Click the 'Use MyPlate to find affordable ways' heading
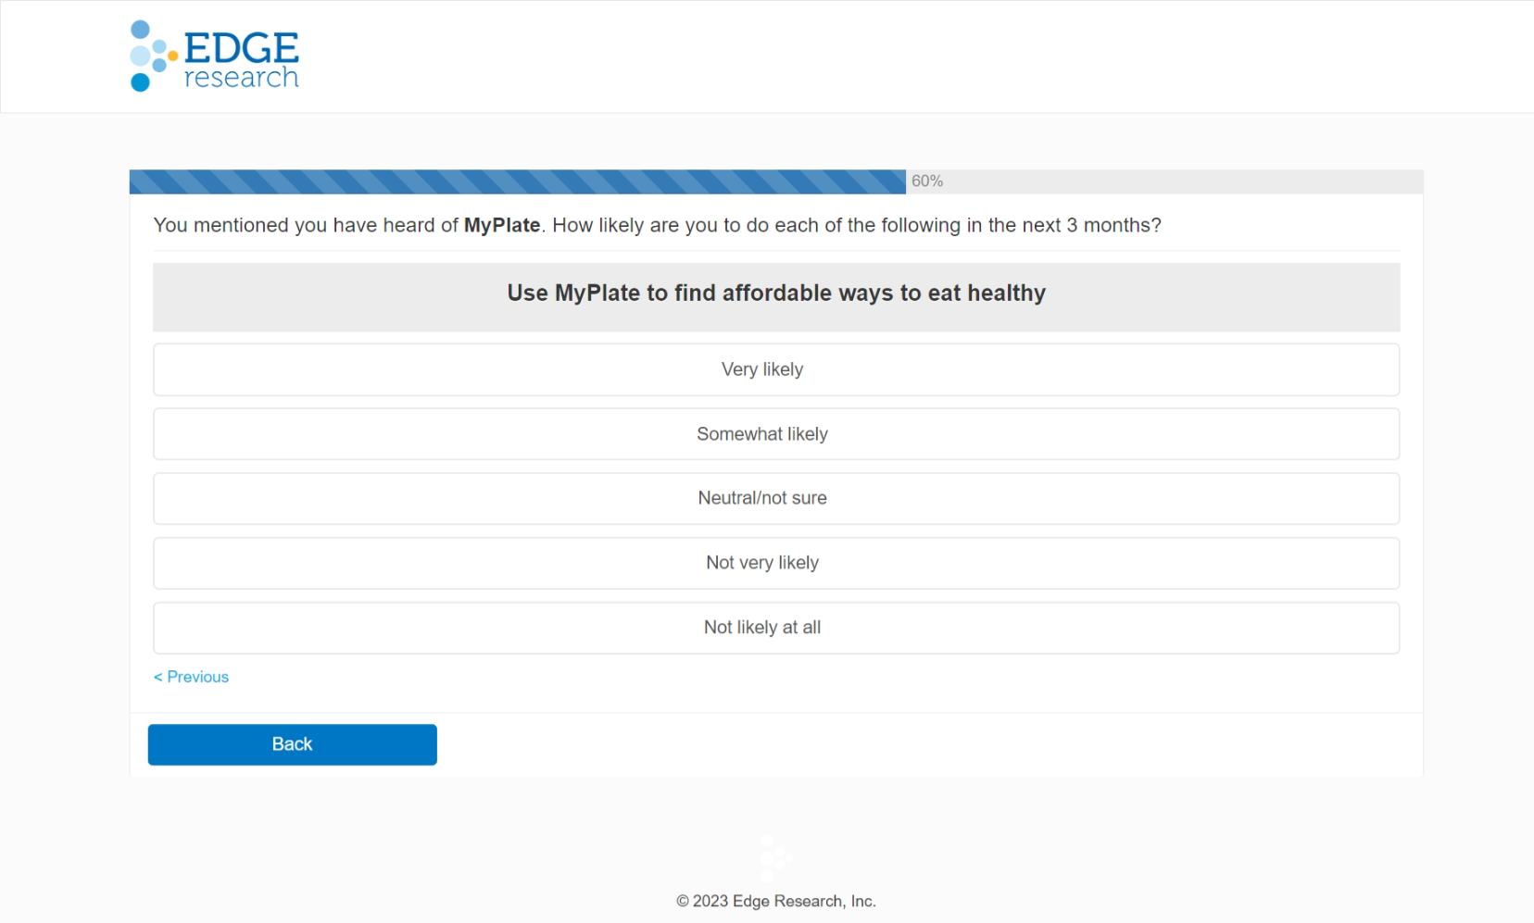The image size is (1534, 923). click(775, 293)
